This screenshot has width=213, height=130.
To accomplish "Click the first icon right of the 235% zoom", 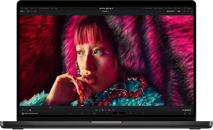I will [28, 11].
